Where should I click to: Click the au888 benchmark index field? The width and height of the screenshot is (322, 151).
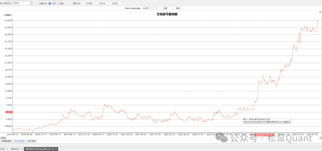point(150,8)
